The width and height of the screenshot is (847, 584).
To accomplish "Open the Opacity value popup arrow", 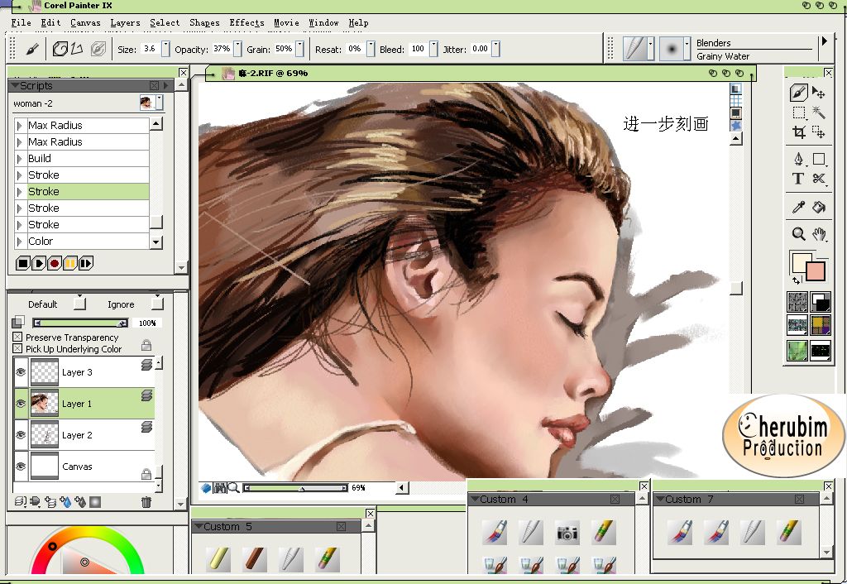I will pyautogui.click(x=237, y=49).
